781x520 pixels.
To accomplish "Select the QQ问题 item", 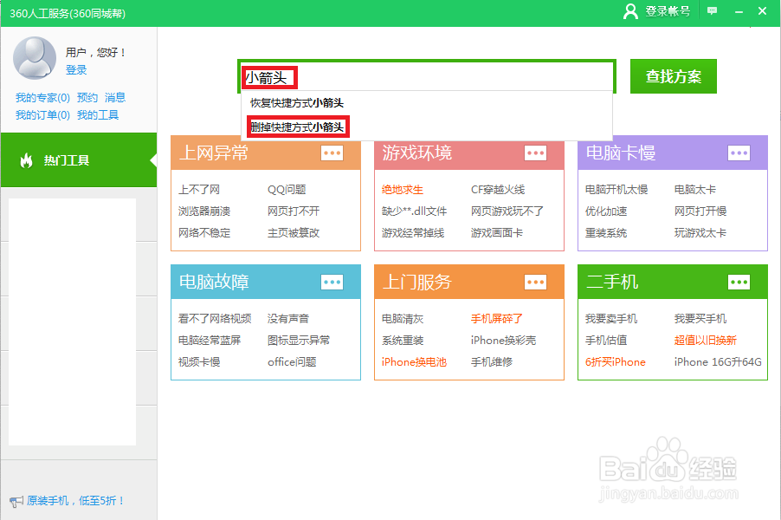I will coord(287,190).
